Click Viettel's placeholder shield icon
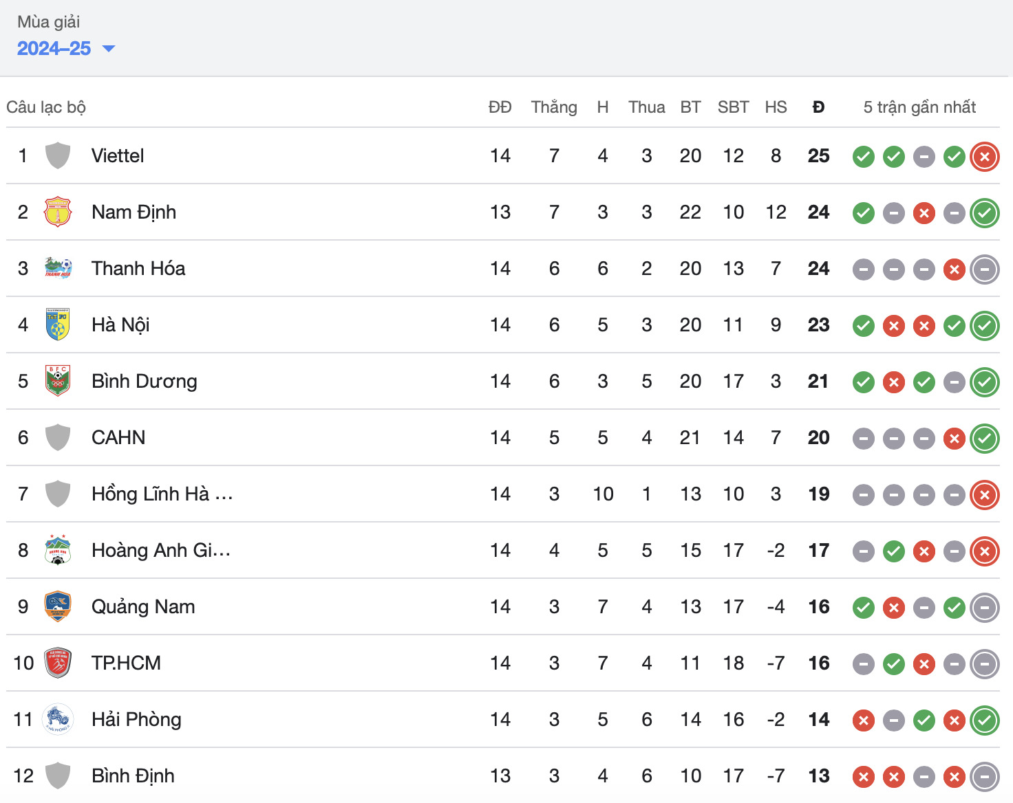 point(58,155)
